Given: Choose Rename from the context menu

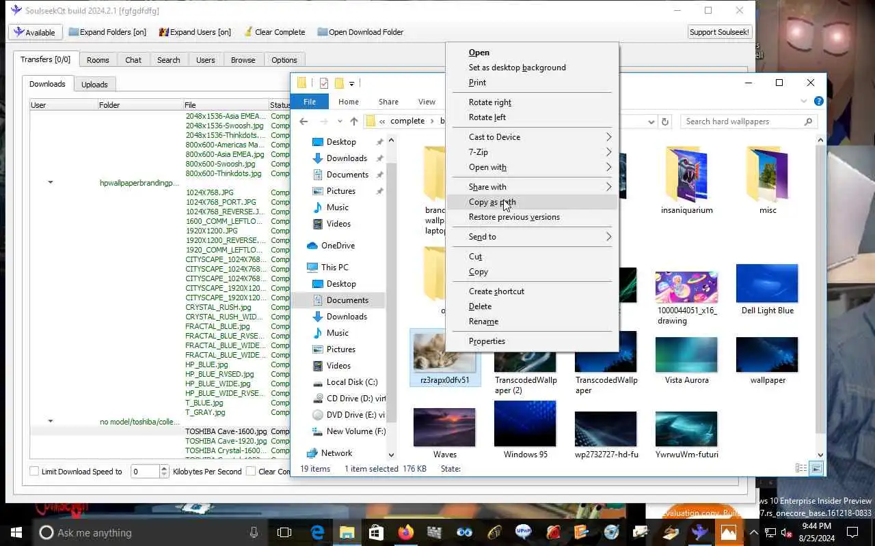Looking at the screenshot, I should (x=532, y=321).
